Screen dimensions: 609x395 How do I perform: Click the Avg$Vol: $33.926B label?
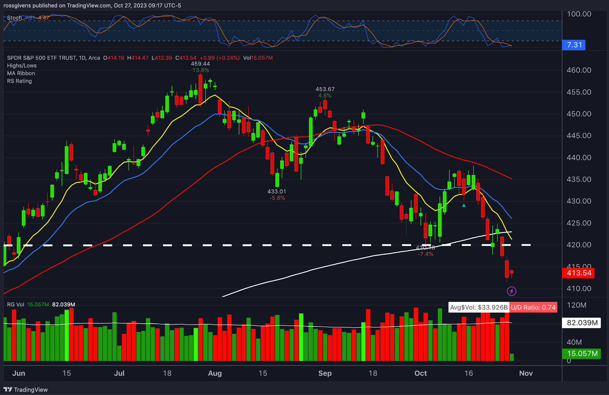click(479, 307)
